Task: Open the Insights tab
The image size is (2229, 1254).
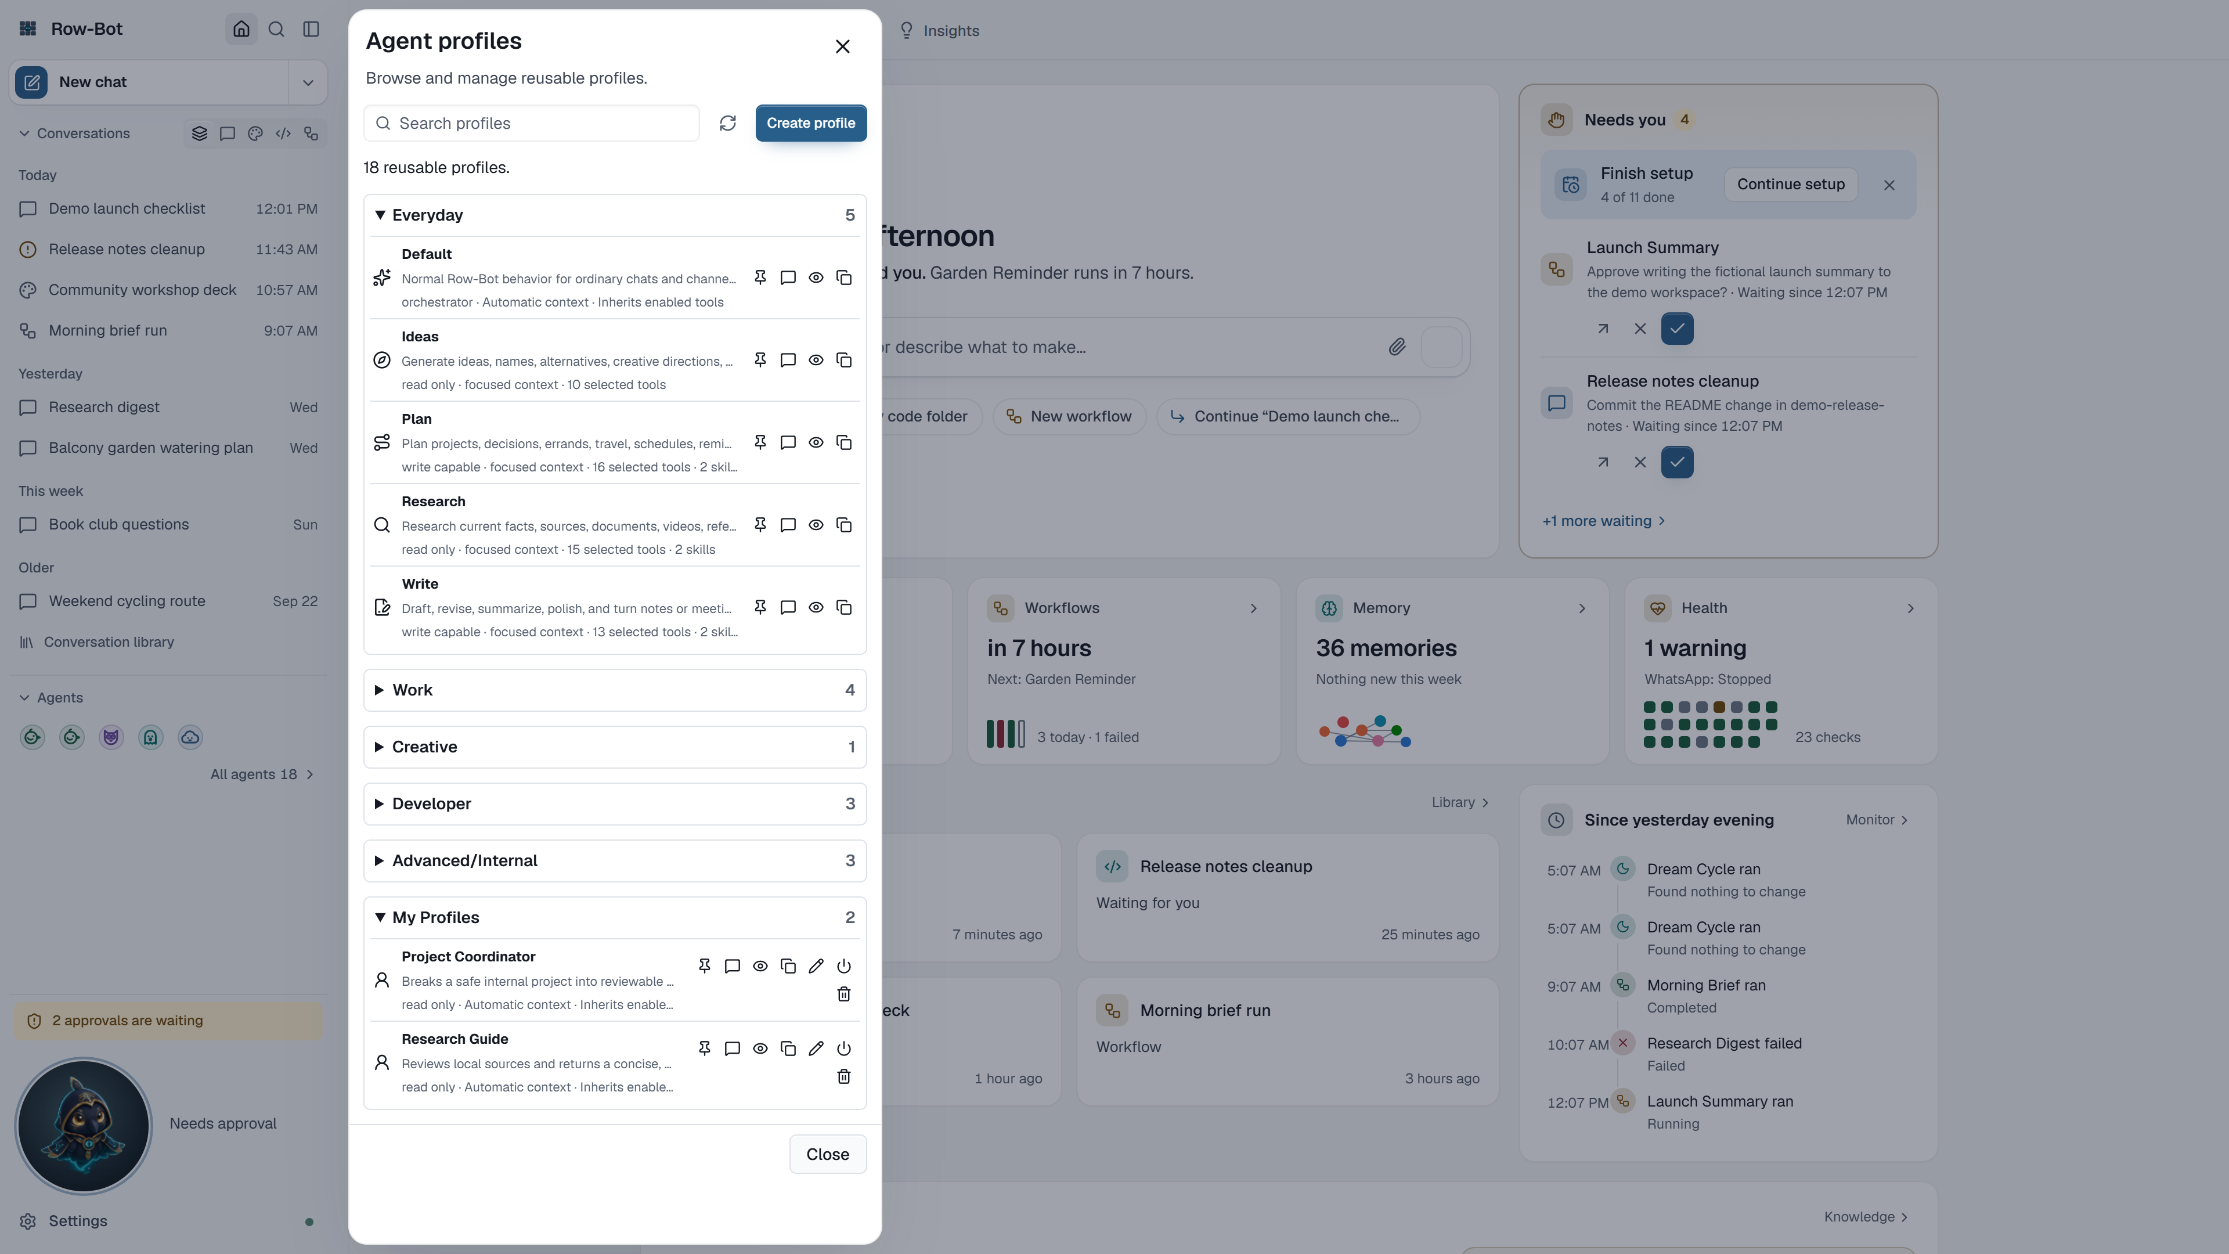Action: pyautogui.click(x=940, y=30)
